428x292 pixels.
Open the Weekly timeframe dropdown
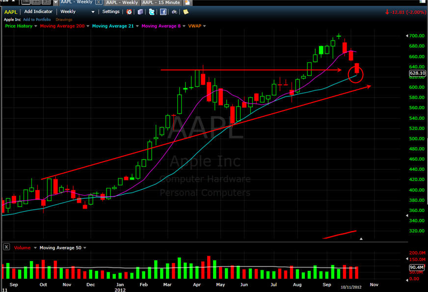77,11
